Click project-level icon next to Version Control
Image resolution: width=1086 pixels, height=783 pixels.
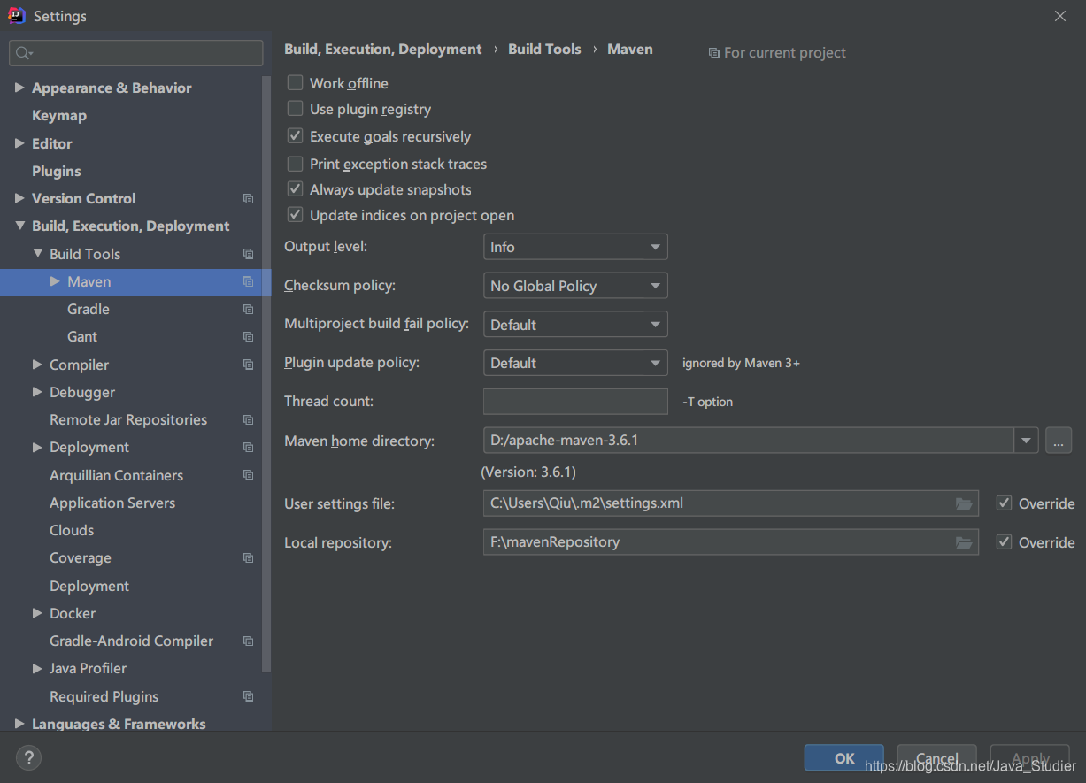coord(249,199)
